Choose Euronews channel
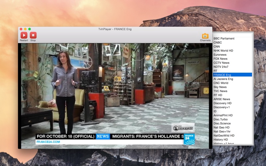This screenshot has width=266, height=166. 232,55
